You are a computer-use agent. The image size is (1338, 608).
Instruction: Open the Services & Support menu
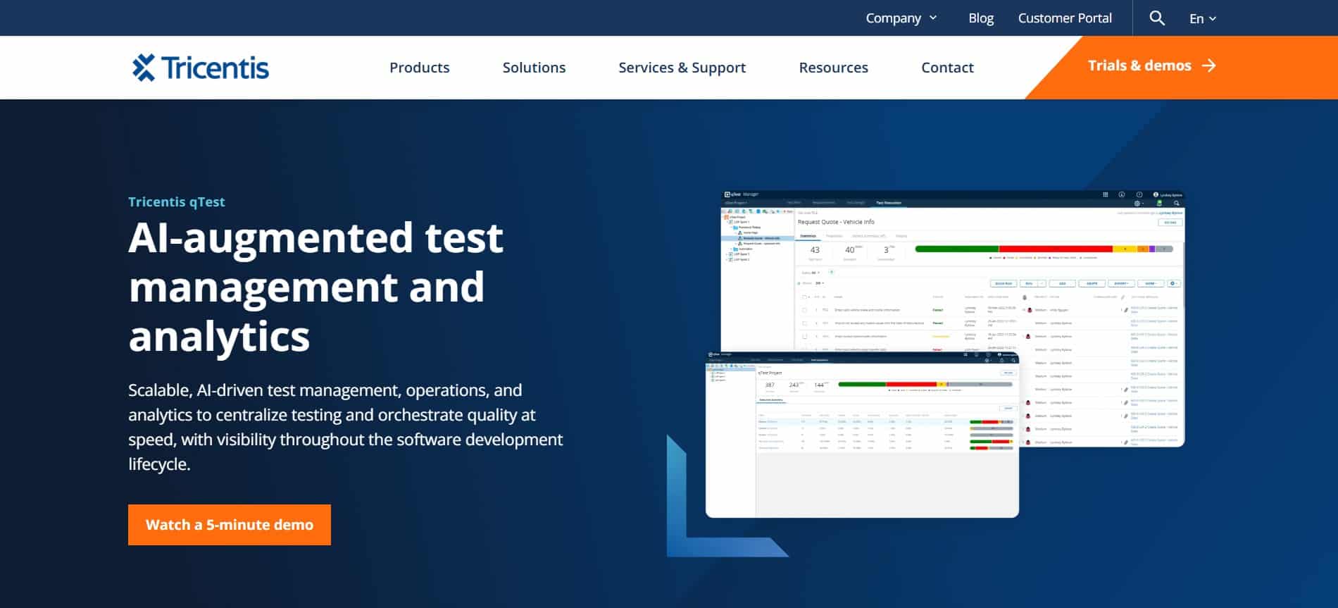point(682,68)
